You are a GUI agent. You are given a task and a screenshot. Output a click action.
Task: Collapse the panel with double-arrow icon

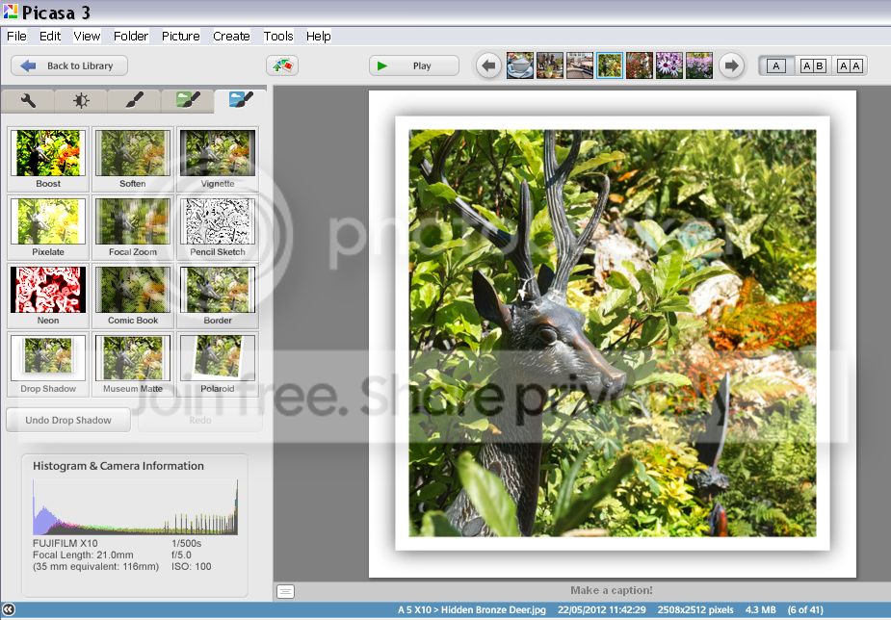[x=9, y=609]
